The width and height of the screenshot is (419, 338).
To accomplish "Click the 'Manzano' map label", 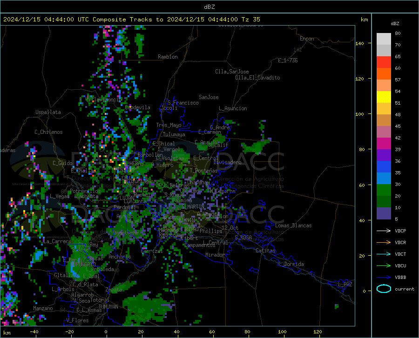I will (x=43, y=308).
